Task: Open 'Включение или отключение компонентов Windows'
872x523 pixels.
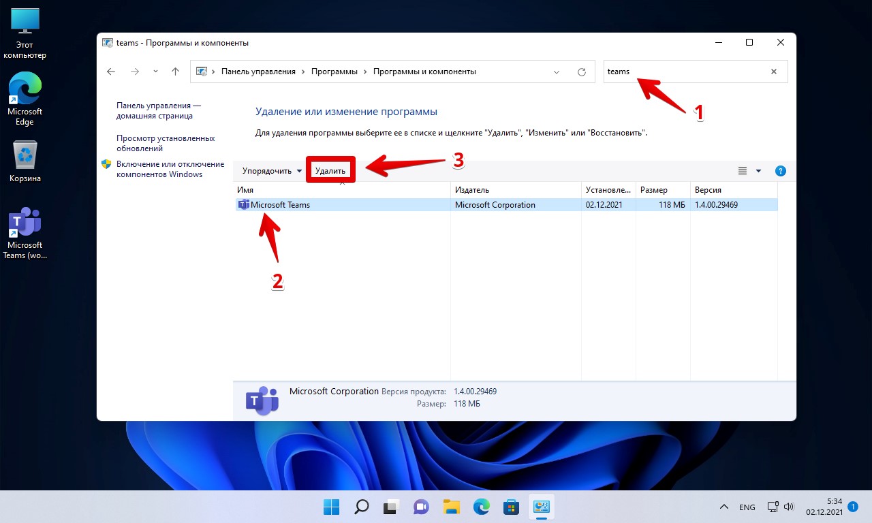Action: point(170,169)
